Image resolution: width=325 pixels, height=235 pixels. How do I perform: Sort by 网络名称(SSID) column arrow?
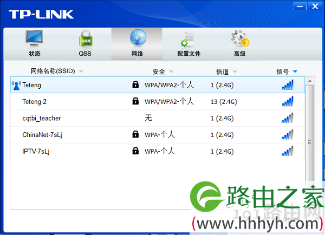point(81,71)
